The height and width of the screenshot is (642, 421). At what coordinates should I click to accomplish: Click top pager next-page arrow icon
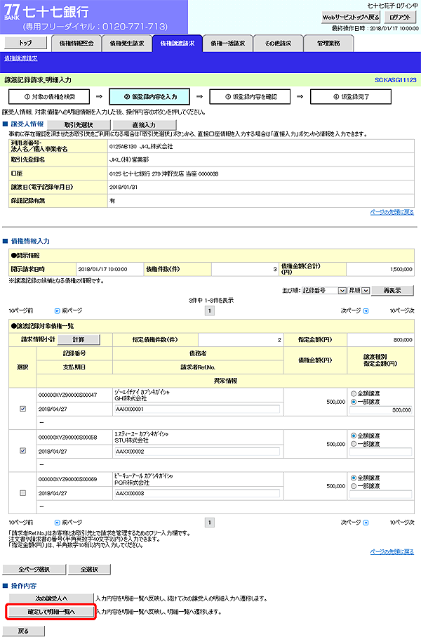pyautogui.click(x=366, y=311)
